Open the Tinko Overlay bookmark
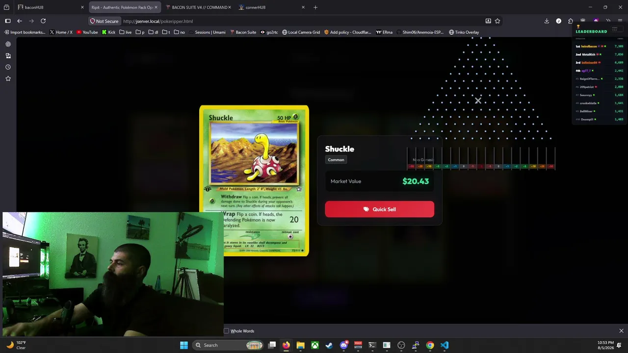The image size is (628, 353). tap(464, 32)
